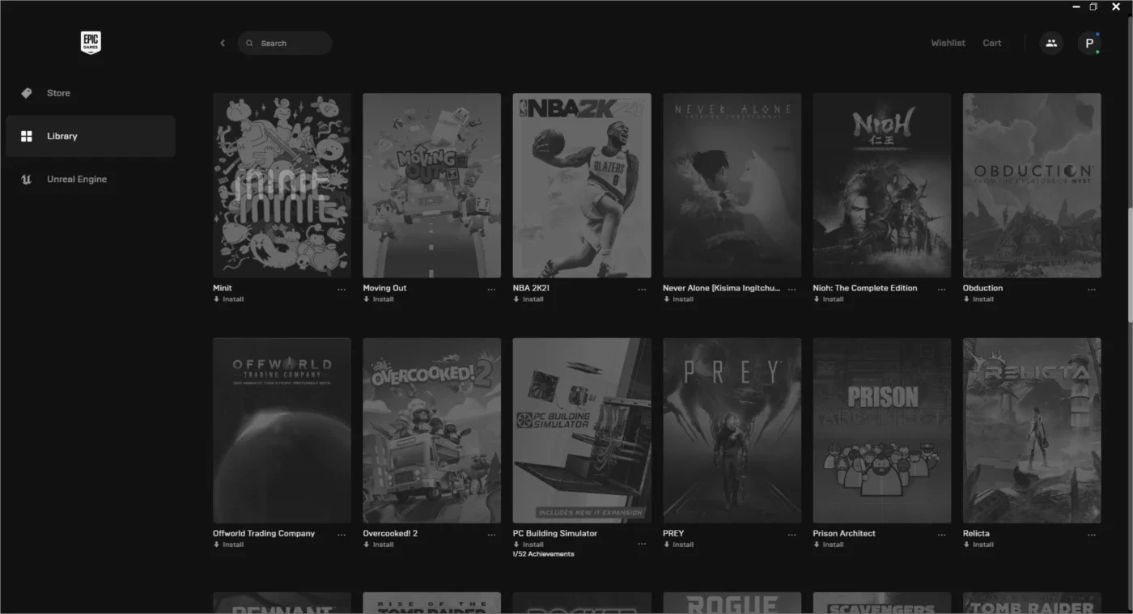
Task: Install Offworld Trading Company
Action: (x=228, y=544)
